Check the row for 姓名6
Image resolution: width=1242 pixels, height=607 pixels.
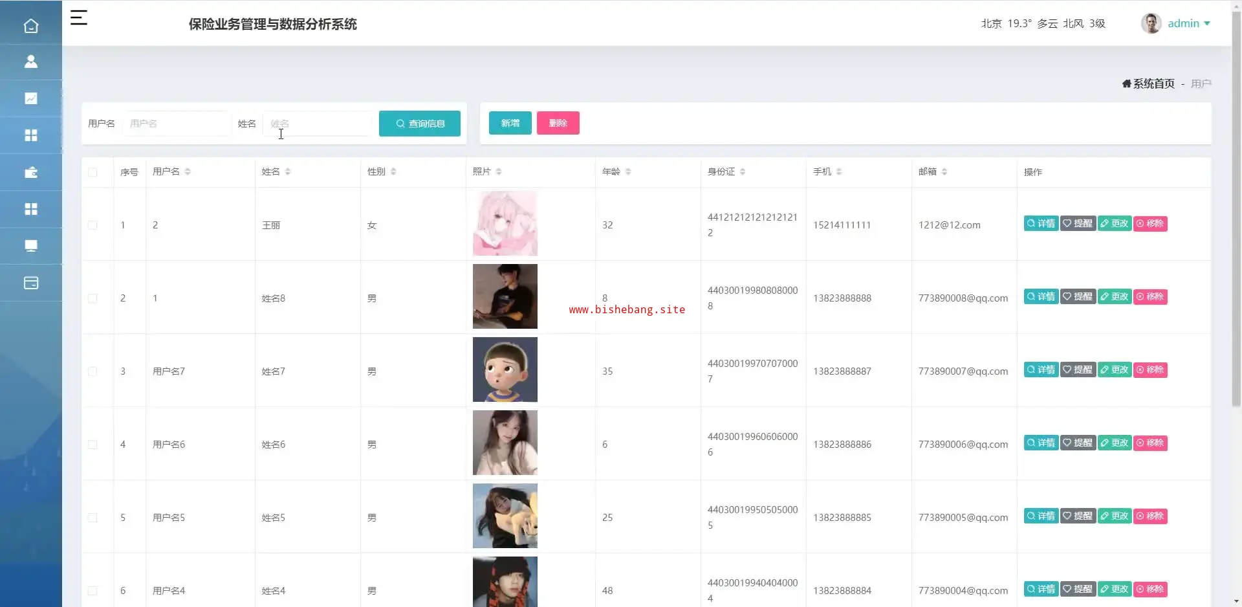tap(93, 445)
